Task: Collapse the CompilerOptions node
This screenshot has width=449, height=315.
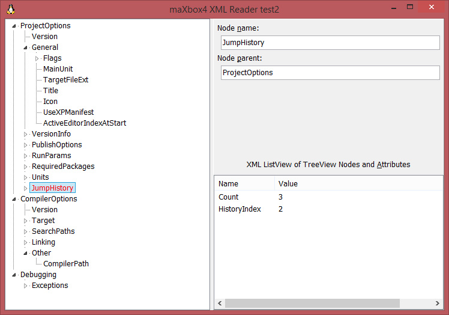Action: click(14, 199)
